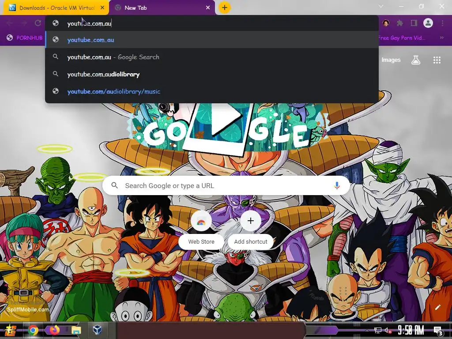Toggle the side panel icon

point(414,23)
